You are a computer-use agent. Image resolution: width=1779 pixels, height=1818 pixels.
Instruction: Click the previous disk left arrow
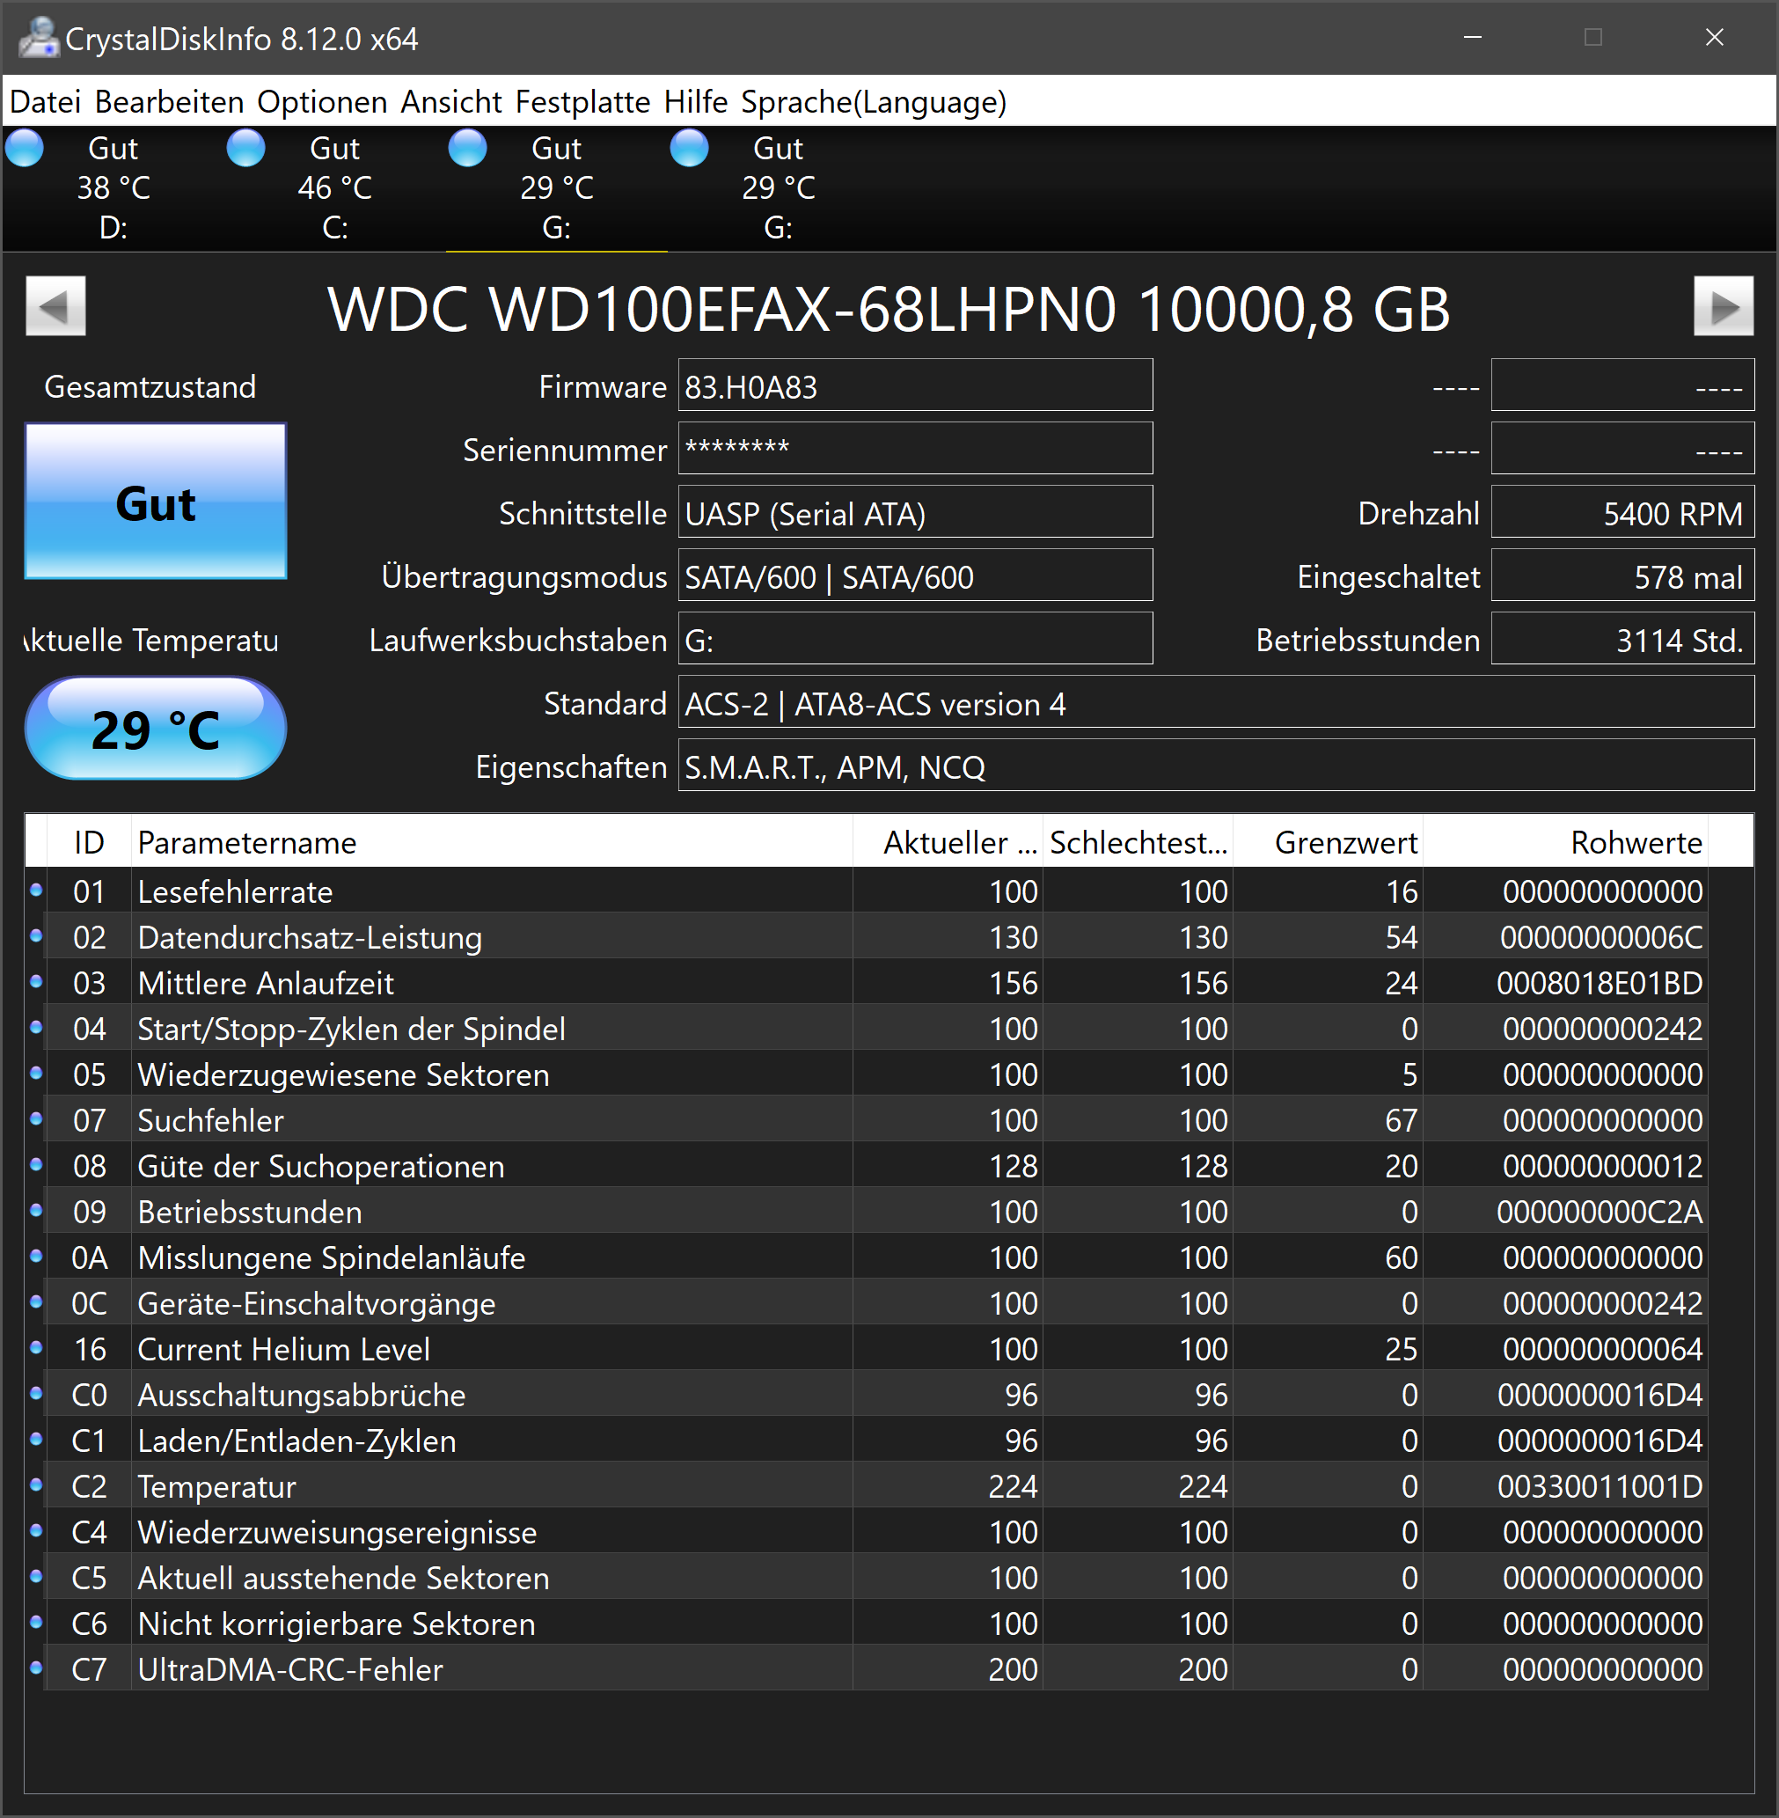(x=55, y=305)
